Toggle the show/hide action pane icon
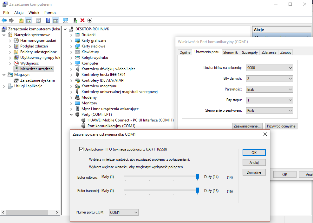313x223 pixels. pyautogui.click(x=56, y=20)
